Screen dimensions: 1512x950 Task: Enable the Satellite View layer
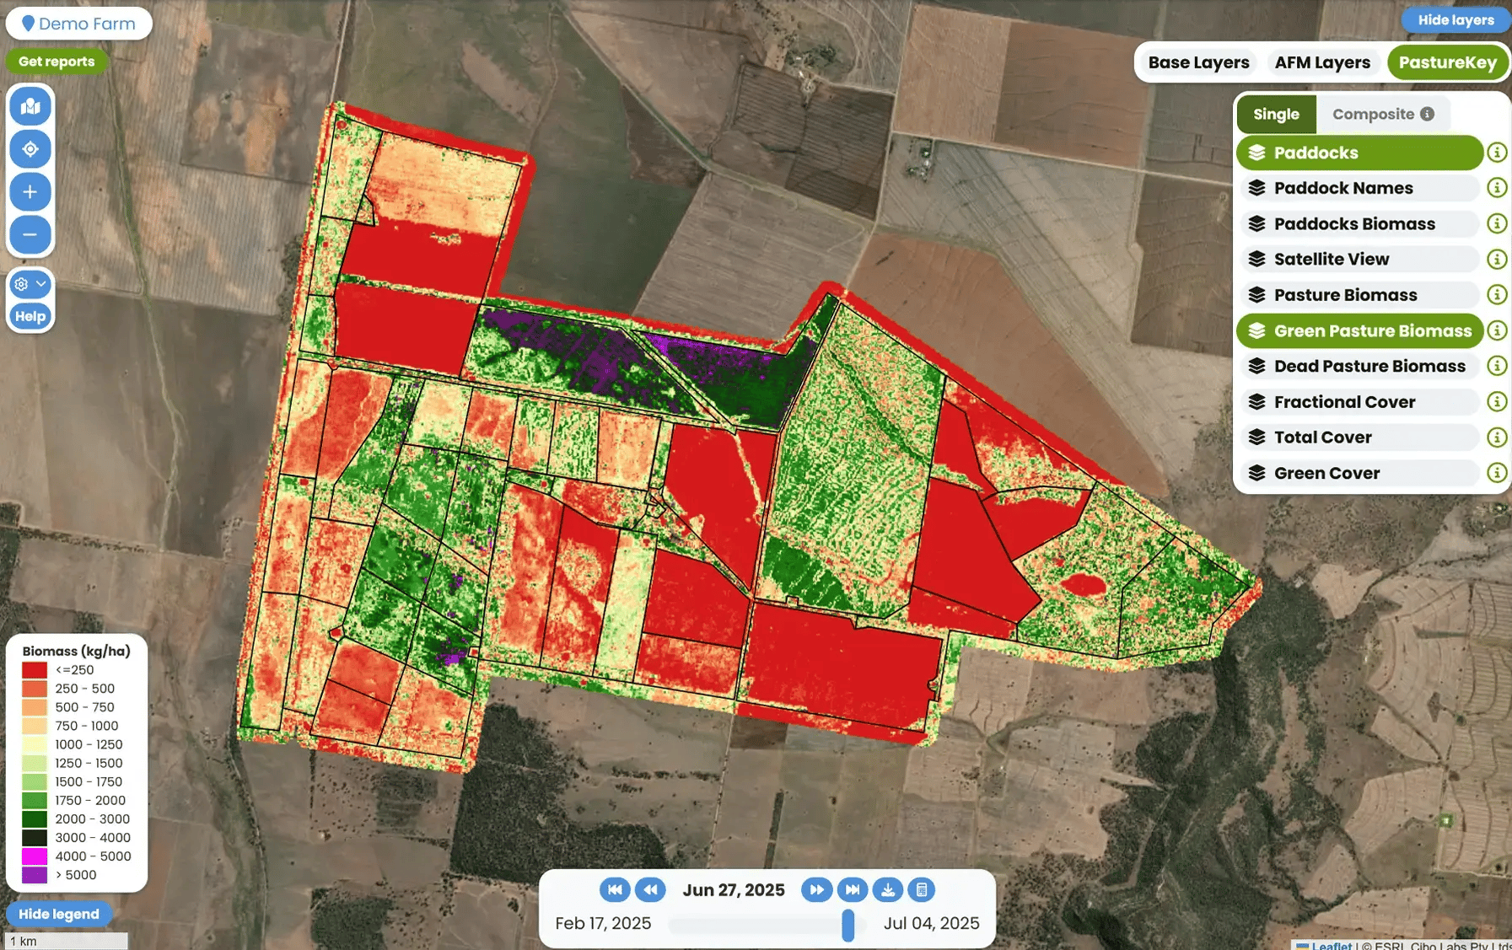(1359, 260)
